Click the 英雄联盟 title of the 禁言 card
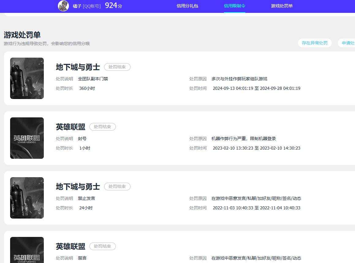 point(71,246)
